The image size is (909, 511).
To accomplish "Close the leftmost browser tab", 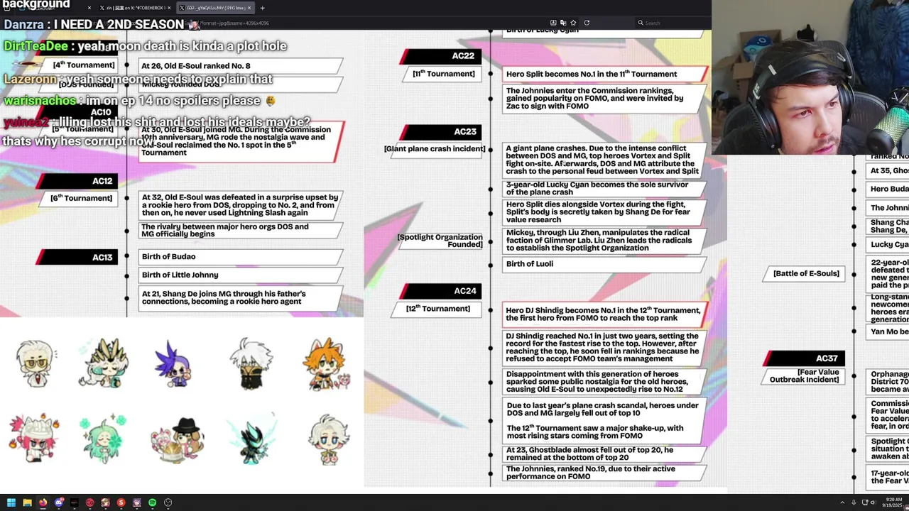I will pos(89,8).
